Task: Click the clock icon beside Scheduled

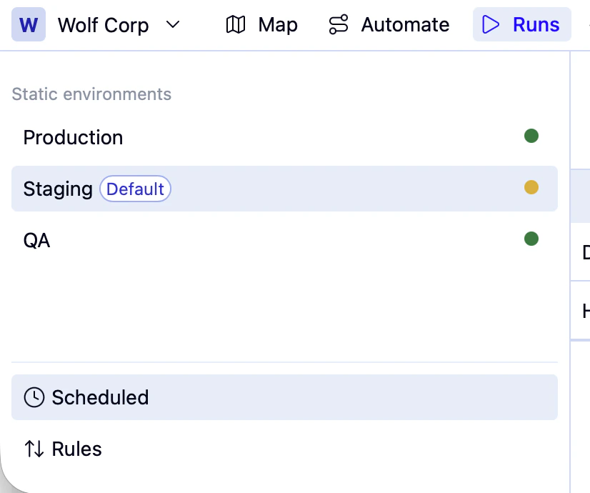Action: point(34,397)
